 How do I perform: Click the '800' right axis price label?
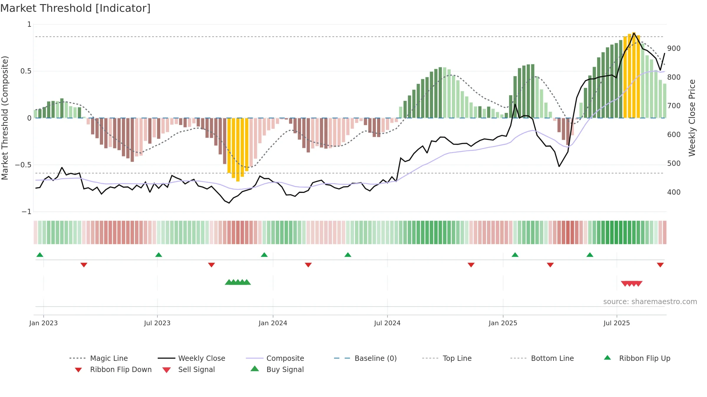click(674, 77)
